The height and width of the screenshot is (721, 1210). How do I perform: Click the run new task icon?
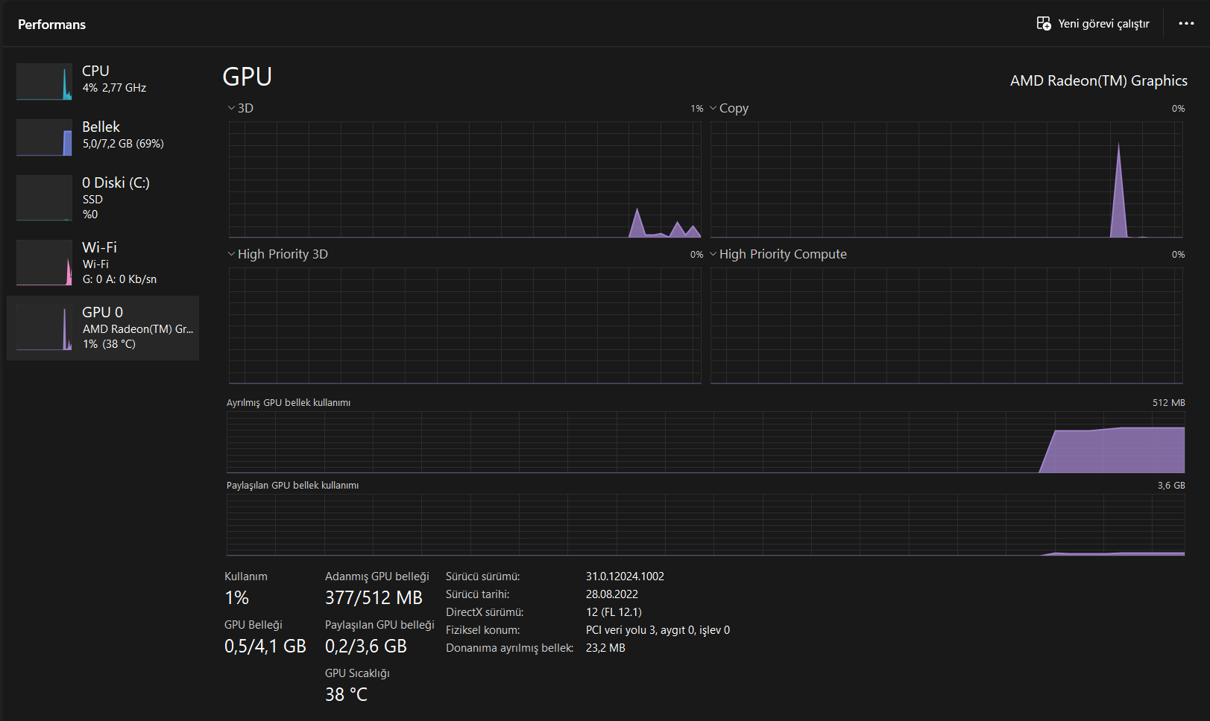pos(1044,24)
